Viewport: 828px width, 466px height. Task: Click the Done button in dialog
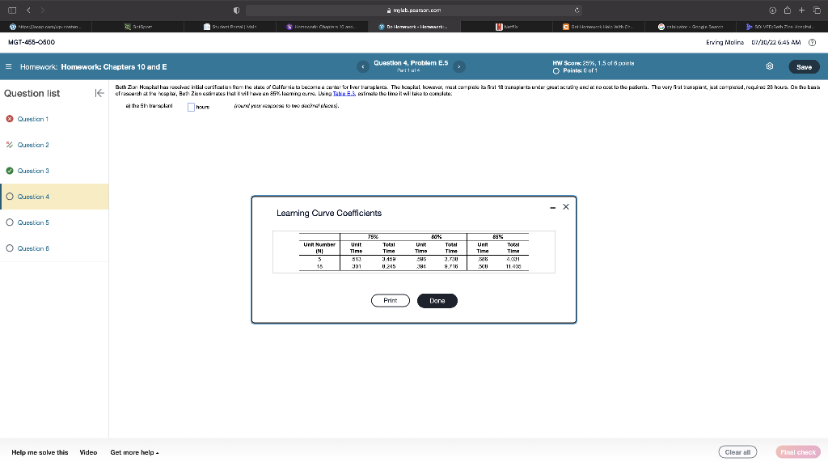tap(437, 301)
